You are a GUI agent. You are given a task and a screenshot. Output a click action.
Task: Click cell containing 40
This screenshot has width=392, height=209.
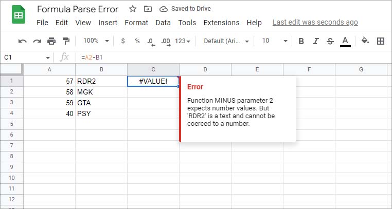point(49,113)
